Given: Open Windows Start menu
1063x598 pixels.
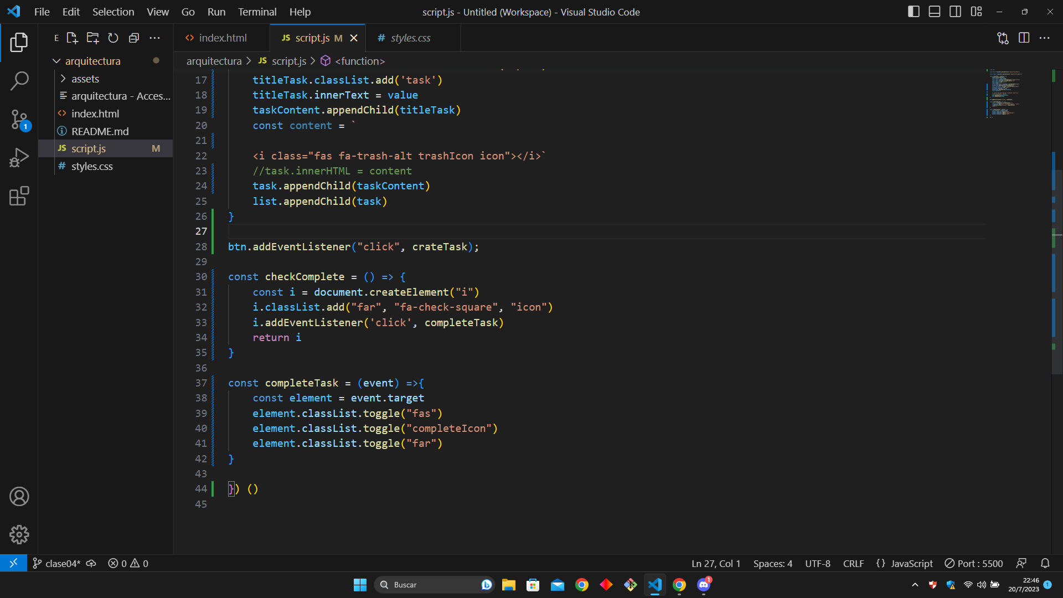Looking at the screenshot, I should click(360, 585).
